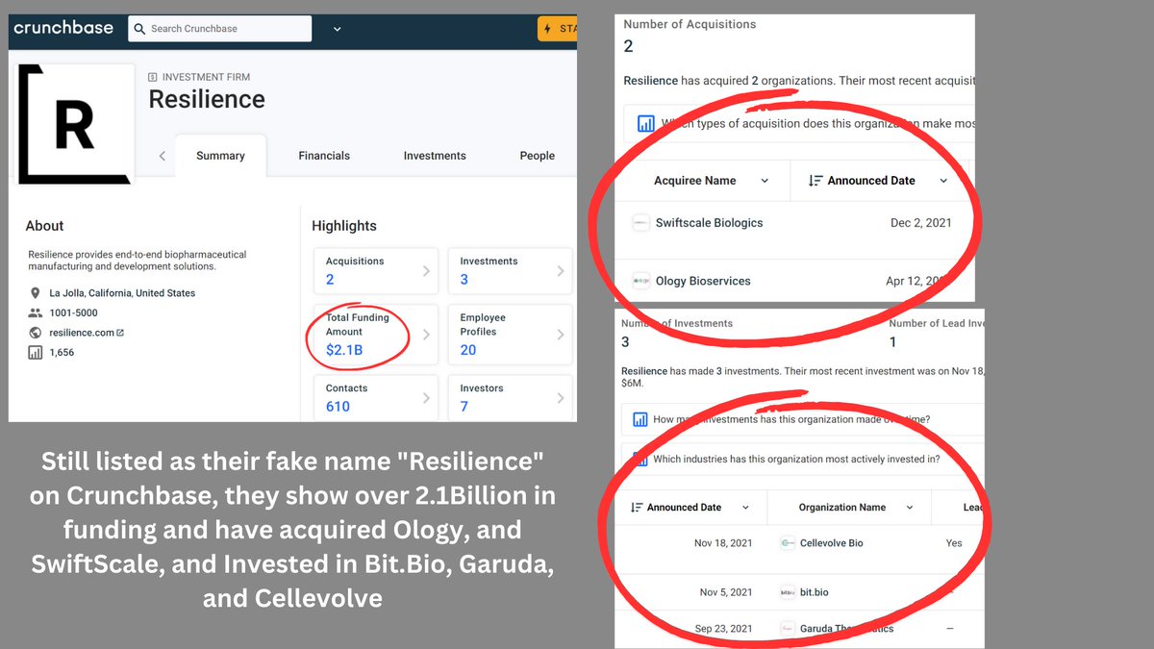
Task: Click the Cellevolve Bio logo icon
Action: [x=788, y=543]
